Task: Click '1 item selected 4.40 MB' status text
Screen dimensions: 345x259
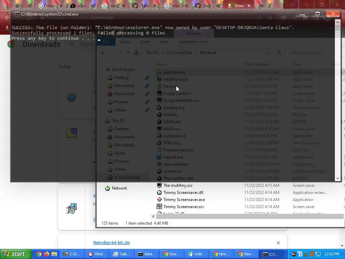Action: tap(147, 223)
